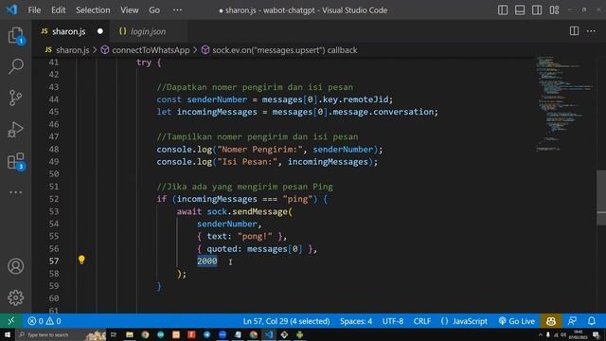Open Chrome from the Windows taskbar
The height and width of the screenshot is (341, 606).
click(x=145, y=334)
